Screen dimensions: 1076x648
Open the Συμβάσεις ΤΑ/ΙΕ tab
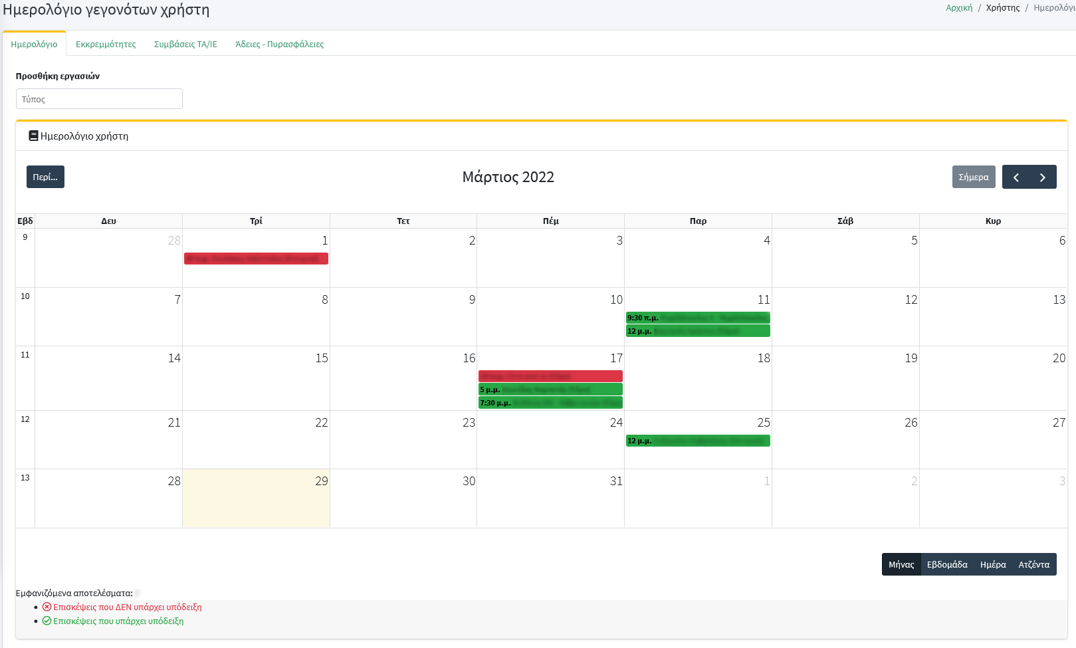click(185, 44)
